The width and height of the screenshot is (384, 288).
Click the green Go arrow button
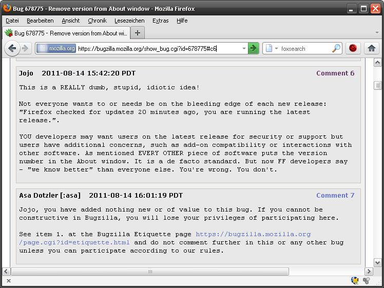[254, 48]
